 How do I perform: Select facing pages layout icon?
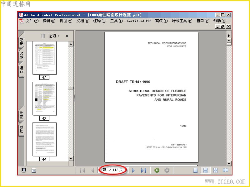click(225, 170)
